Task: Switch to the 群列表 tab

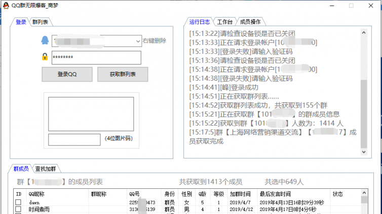Action: tap(40, 22)
